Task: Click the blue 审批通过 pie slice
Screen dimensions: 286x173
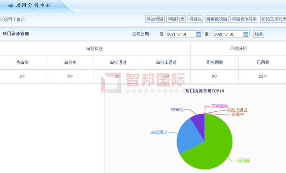Action: click(188, 137)
